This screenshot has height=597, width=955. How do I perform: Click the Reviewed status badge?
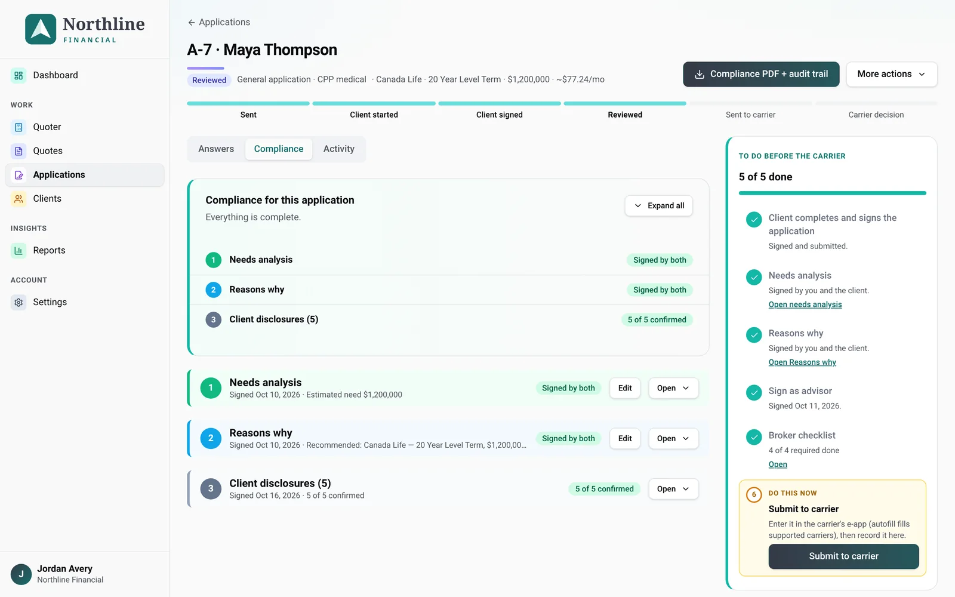(209, 80)
